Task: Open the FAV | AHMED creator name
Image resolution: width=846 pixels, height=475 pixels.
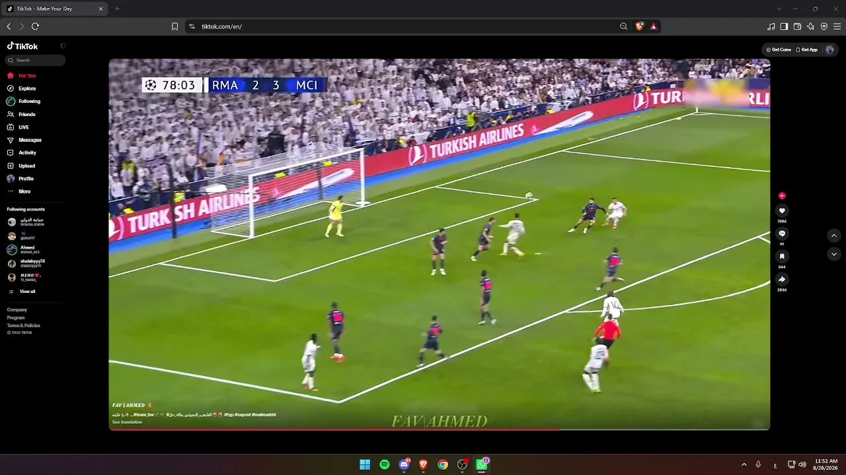Action: [x=132, y=406]
